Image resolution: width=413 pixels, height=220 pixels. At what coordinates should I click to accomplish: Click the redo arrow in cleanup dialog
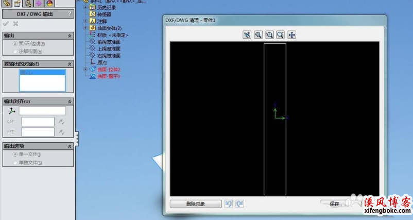click(x=239, y=204)
